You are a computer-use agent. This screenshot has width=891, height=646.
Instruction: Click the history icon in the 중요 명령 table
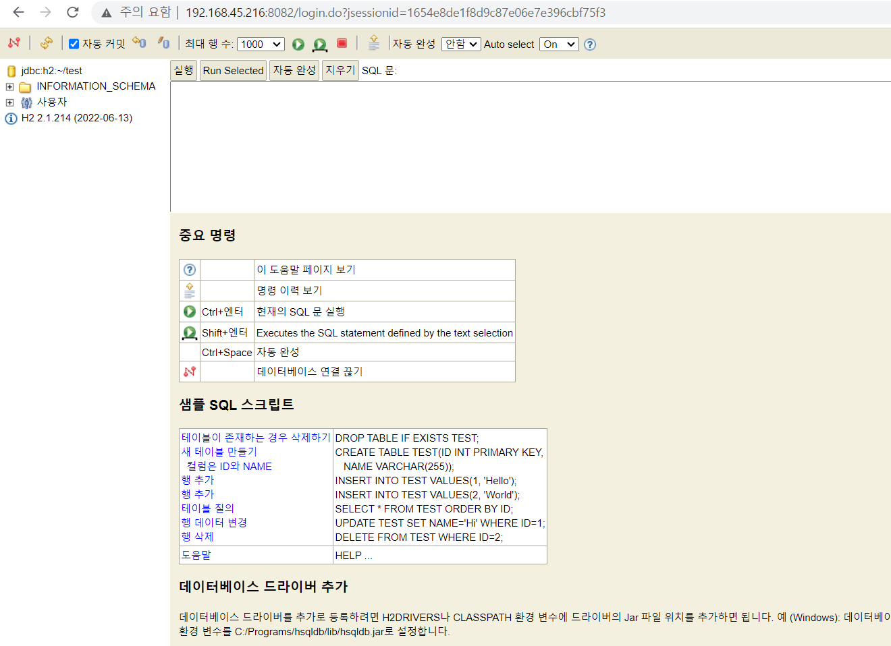190,291
